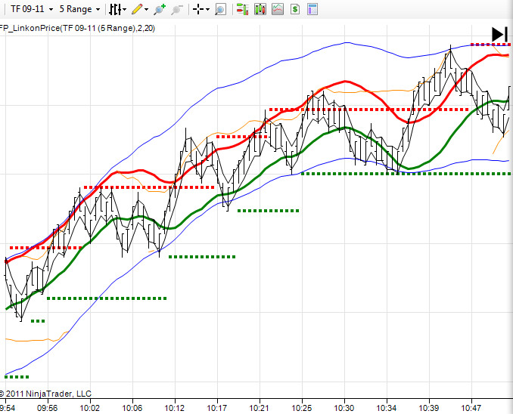Click the 10:47 time axis label
Viewport: 513px width, 414px height.
point(471,408)
